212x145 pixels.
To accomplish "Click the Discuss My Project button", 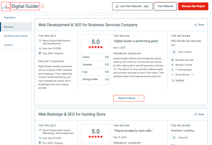I will coord(193,6).
